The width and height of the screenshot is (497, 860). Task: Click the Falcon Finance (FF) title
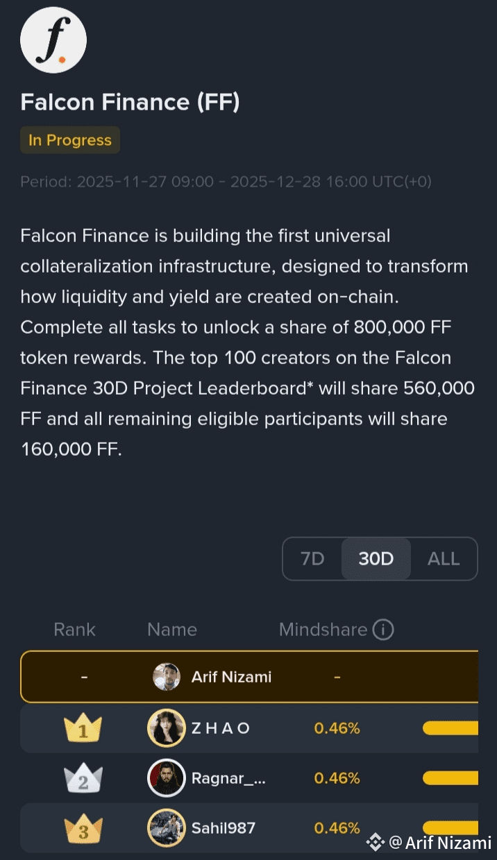130,102
